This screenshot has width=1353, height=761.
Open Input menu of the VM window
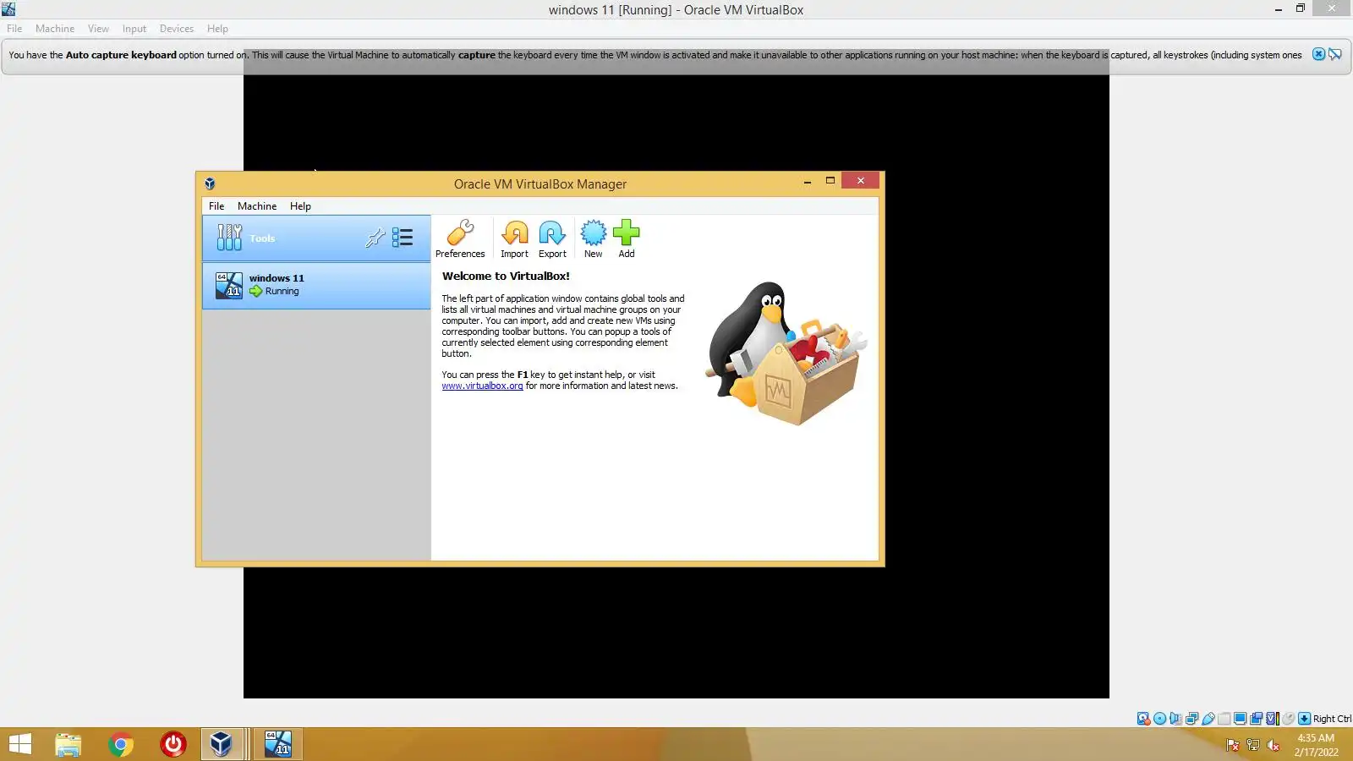coord(134,29)
